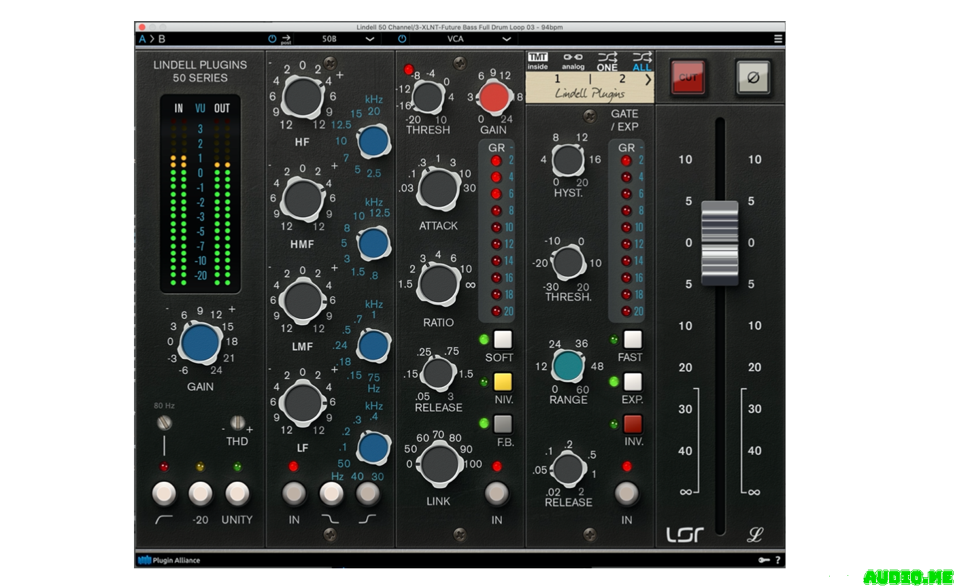Open the hamburger menu icon
Image resolution: width=955 pixels, height=586 pixels.
click(x=778, y=39)
